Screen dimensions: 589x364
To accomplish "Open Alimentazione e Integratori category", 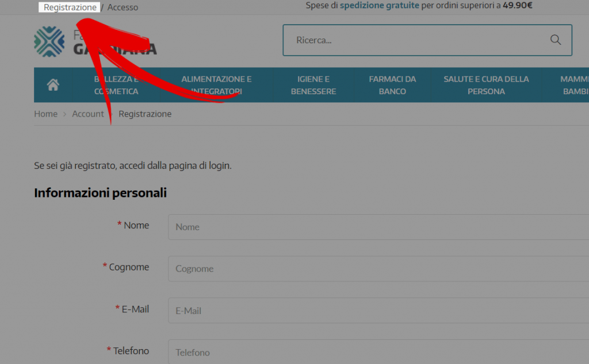I will (x=216, y=85).
